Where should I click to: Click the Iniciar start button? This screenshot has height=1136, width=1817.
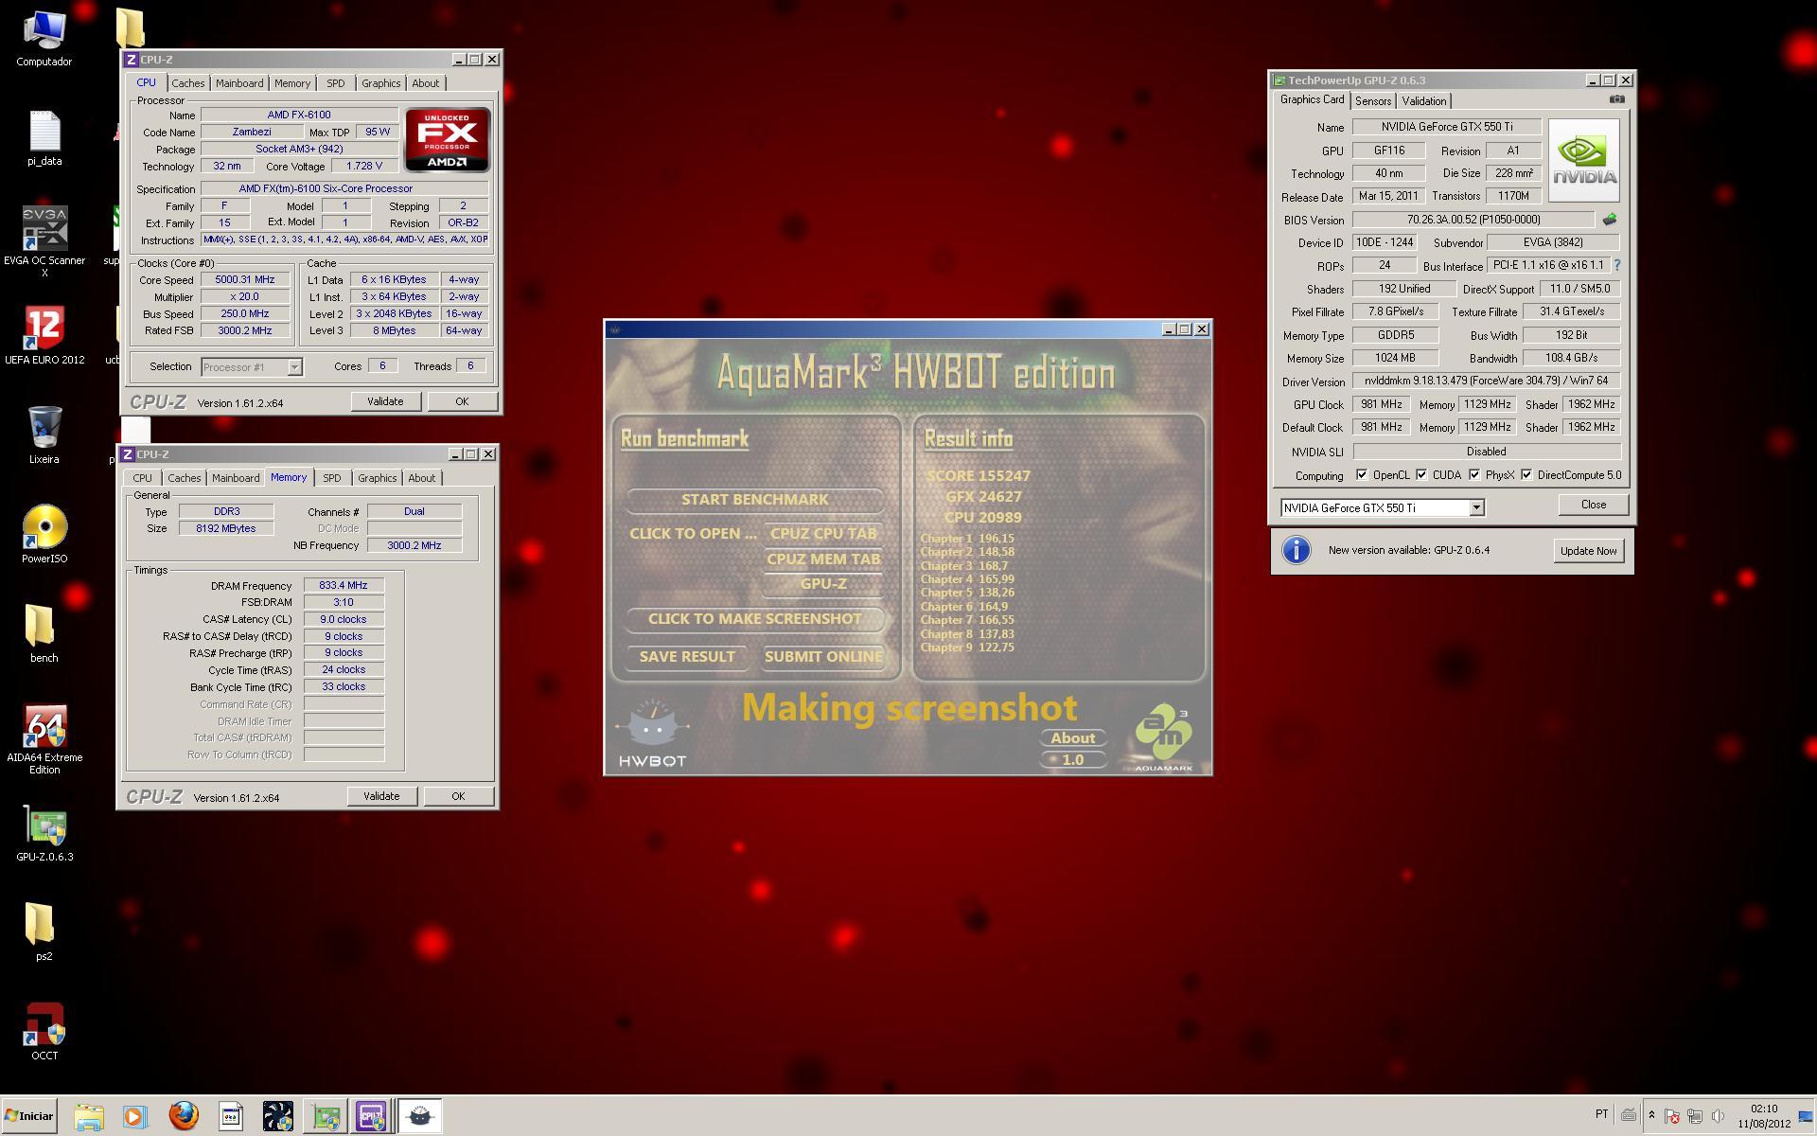(28, 1116)
